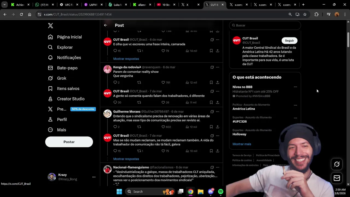Open a new Chrome tab
The height and width of the screenshot is (197, 350).
coord(303,5)
